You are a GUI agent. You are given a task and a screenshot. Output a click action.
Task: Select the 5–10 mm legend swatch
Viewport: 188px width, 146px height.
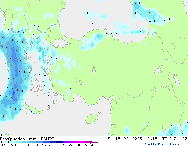32,142
